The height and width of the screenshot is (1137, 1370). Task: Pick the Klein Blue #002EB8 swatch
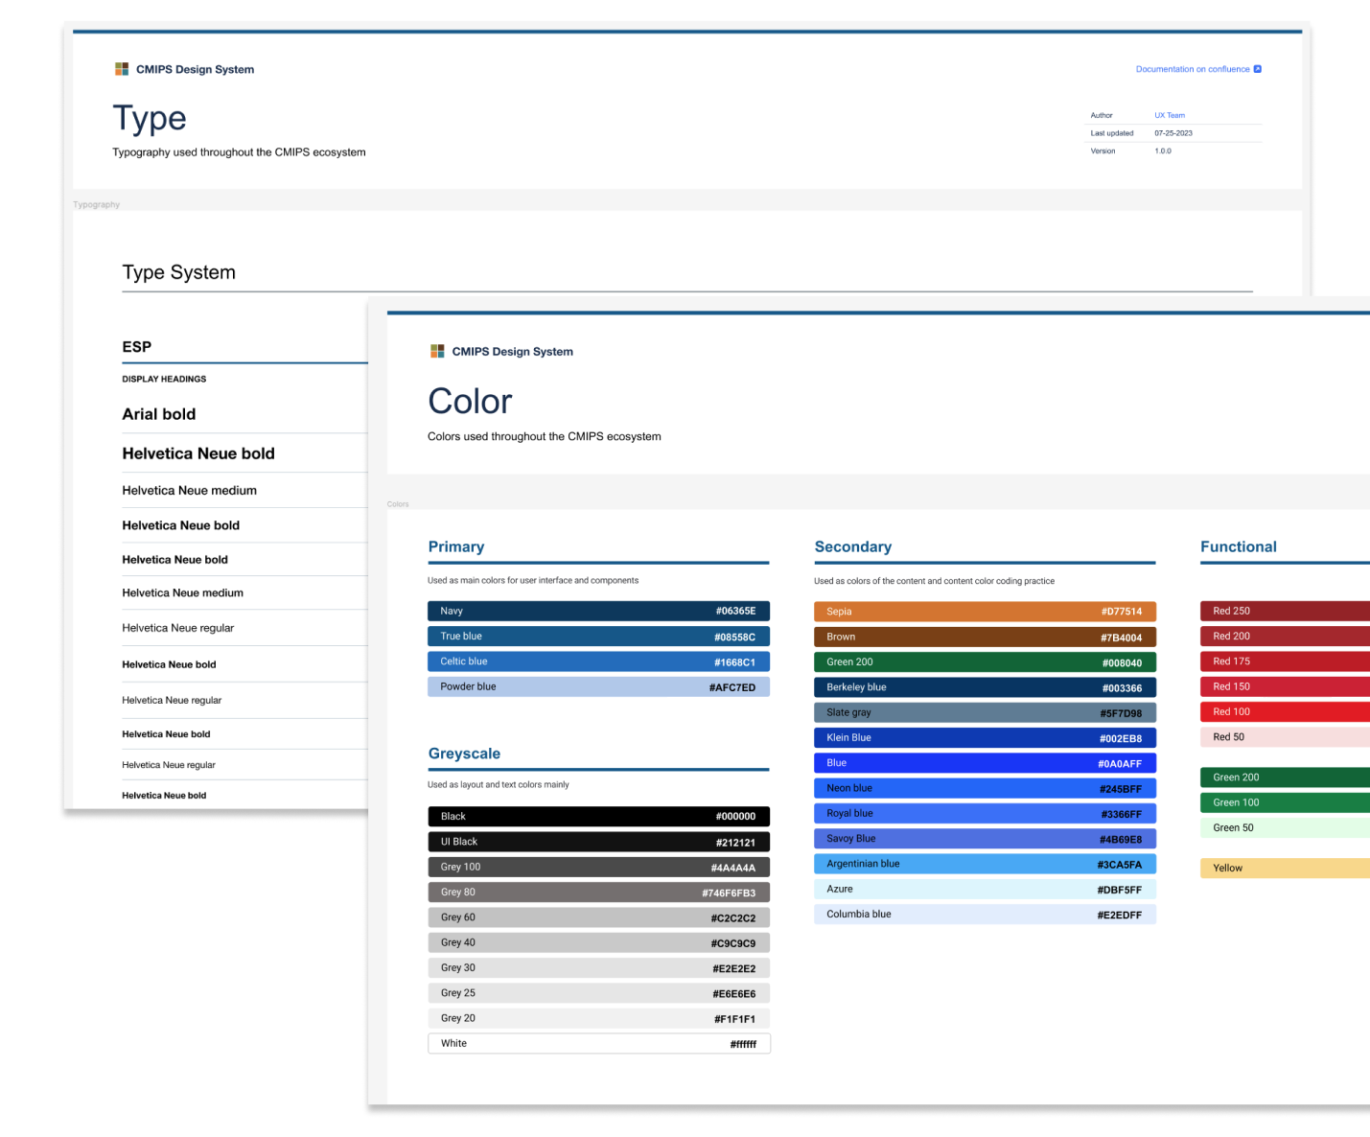point(985,738)
